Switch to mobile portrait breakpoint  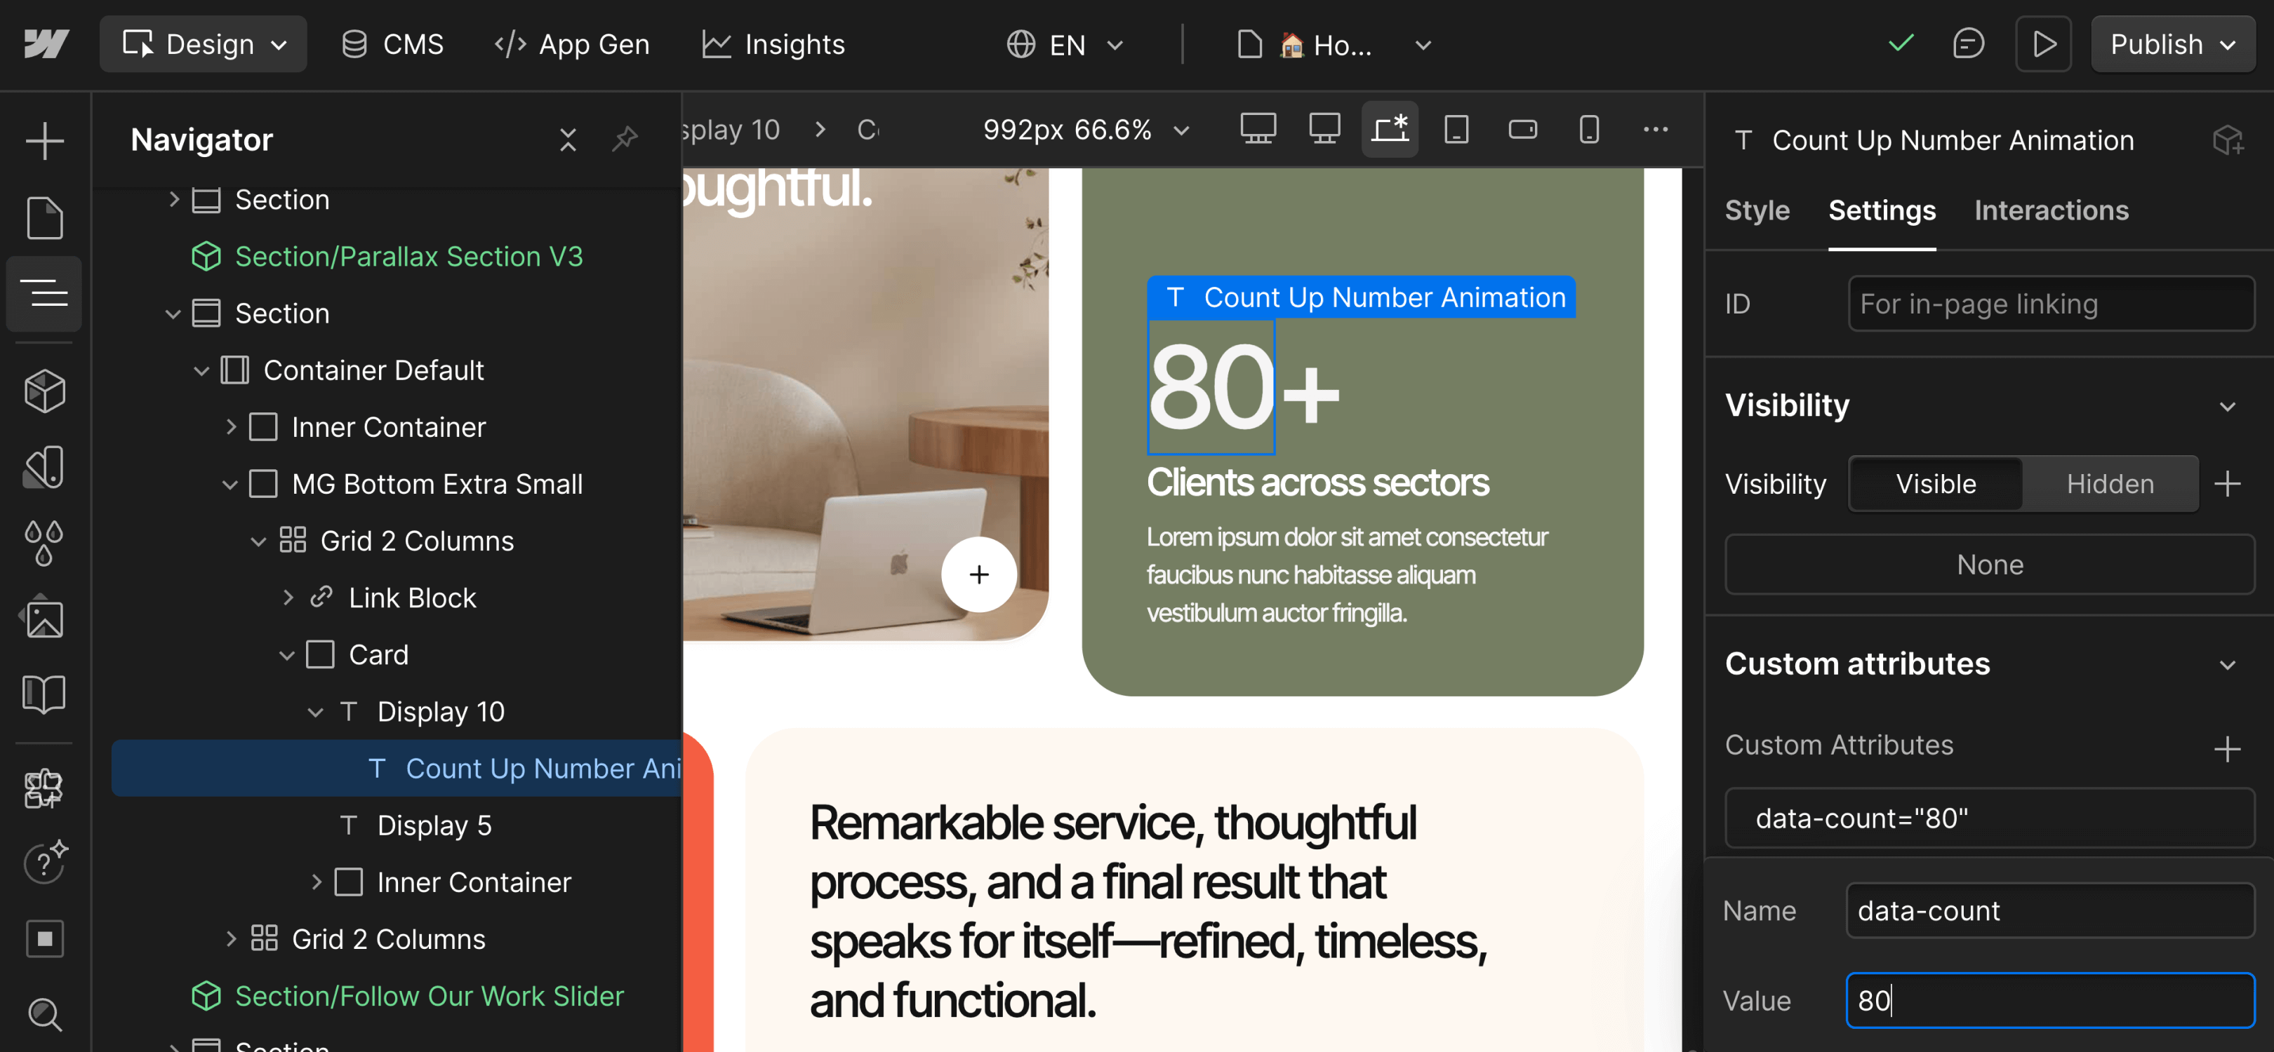tap(1589, 129)
